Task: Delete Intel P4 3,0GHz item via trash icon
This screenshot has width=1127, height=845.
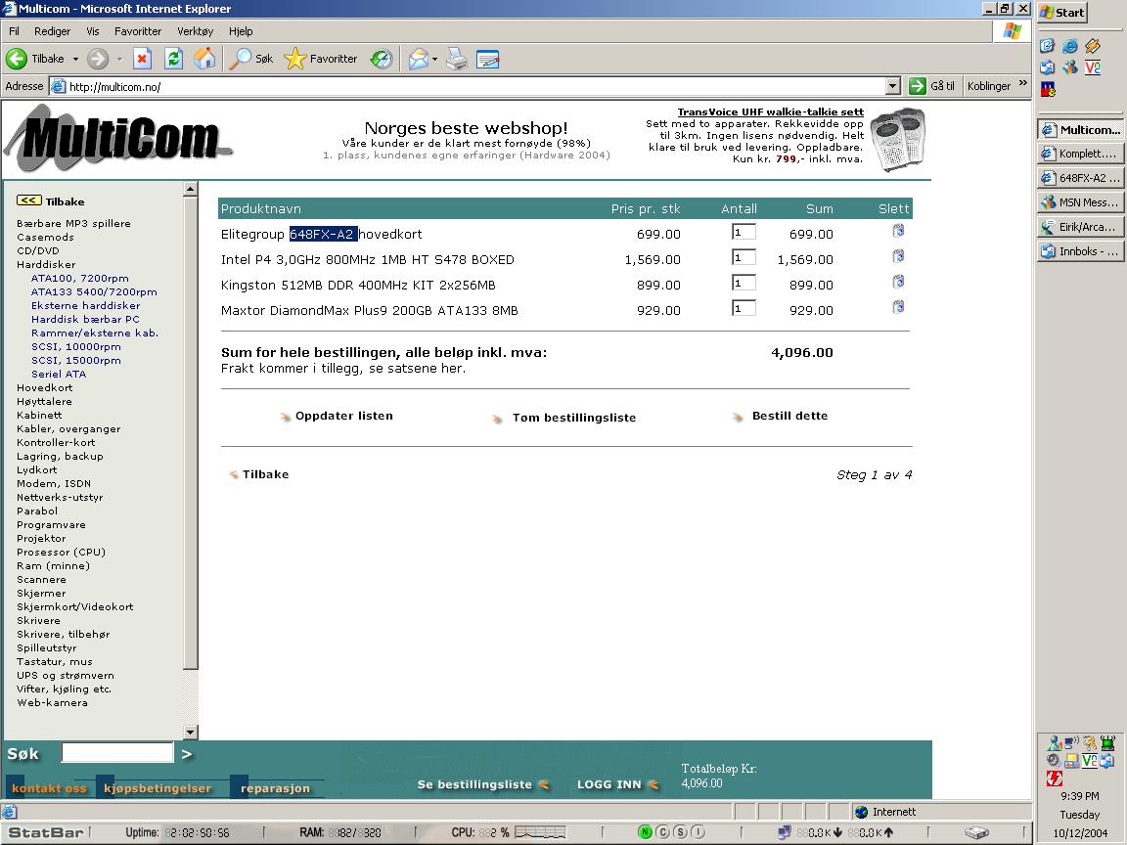Action: (x=898, y=256)
